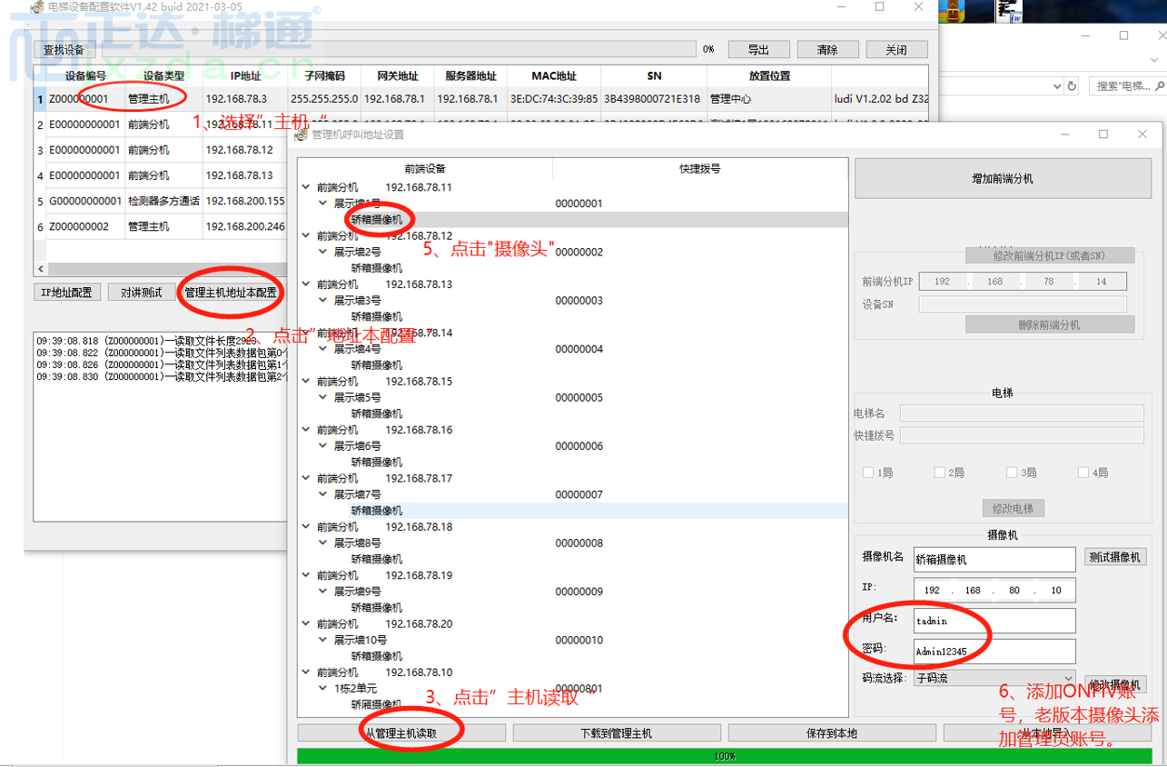Select 轿箱摄像机 under 展示墙7号
This screenshot has width=1167, height=767.
click(x=376, y=511)
